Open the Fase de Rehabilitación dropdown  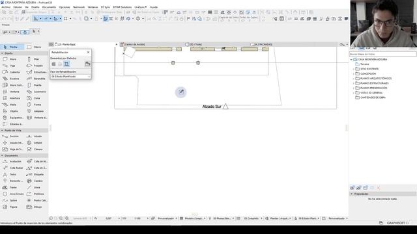coord(70,77)
